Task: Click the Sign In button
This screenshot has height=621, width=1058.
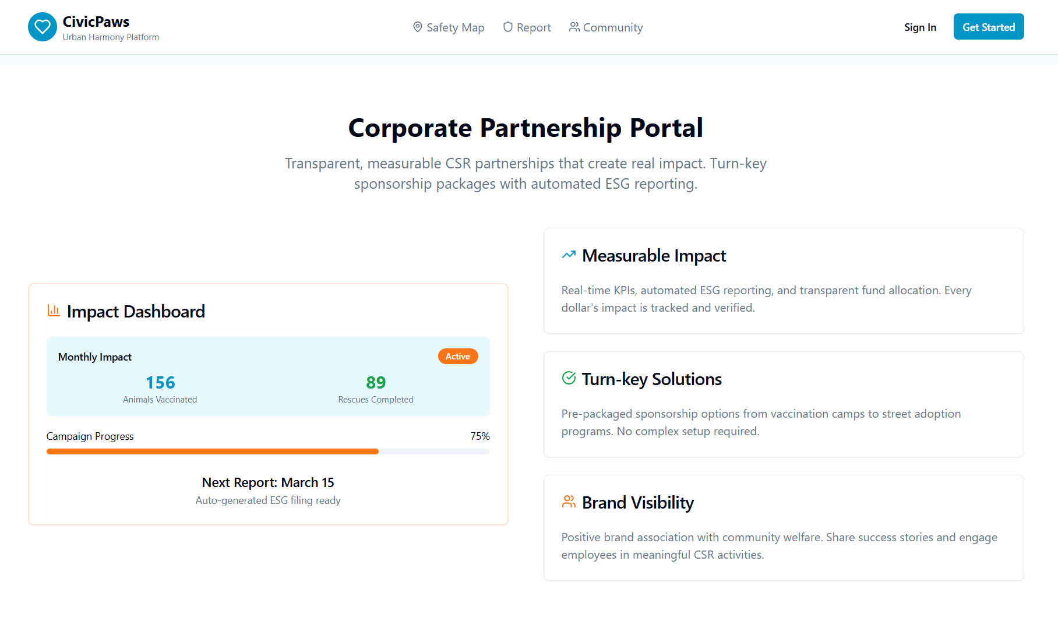Action: 920,27
